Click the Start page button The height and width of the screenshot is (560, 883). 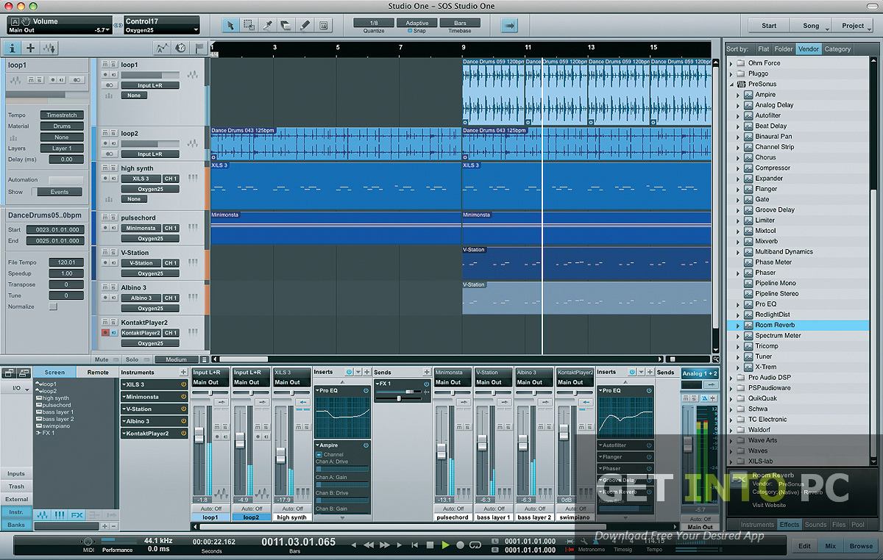coord(769,26)
